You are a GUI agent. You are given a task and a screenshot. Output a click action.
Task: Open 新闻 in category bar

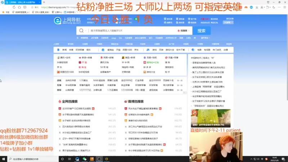coord(64,50)
